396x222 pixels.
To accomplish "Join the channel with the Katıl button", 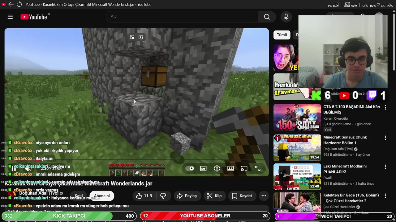I will pos(79,196).
